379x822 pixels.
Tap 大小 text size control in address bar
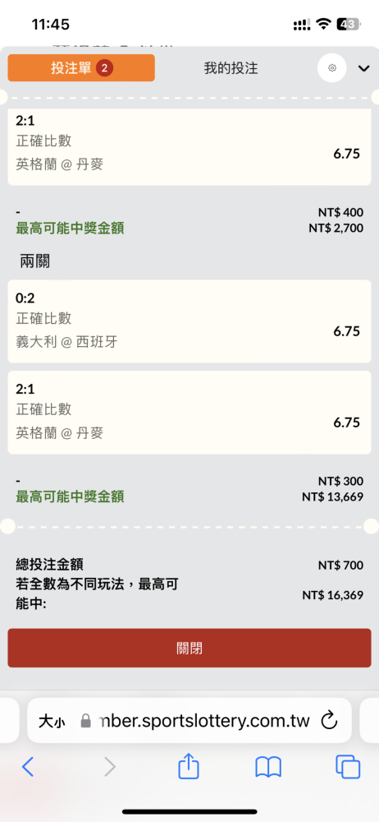[52, 722]
